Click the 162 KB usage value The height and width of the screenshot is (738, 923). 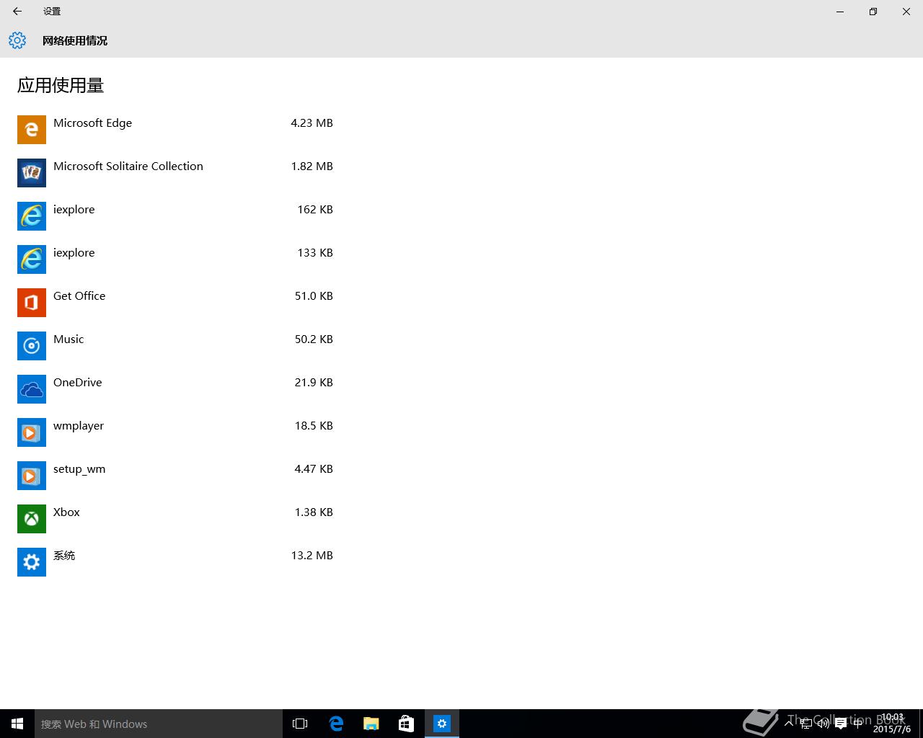coord(315,210)
